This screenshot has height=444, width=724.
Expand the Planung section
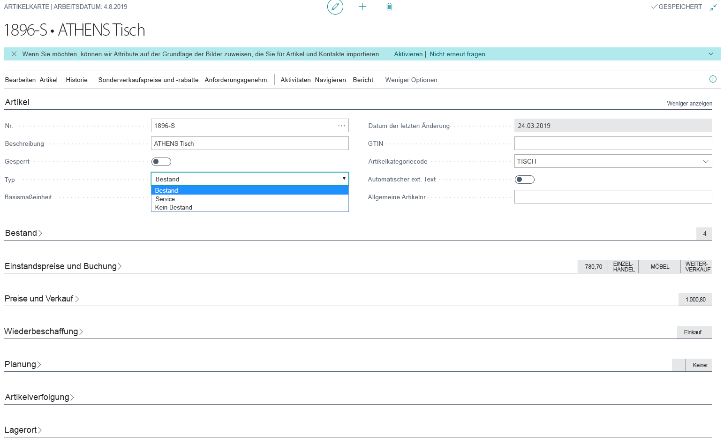23,364
